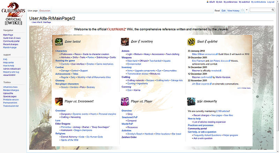Image resolution: width=279 pixels, height=153 pixels.
Task: Open the more actions dropdown arrow
Action: (x=247, y=10)
